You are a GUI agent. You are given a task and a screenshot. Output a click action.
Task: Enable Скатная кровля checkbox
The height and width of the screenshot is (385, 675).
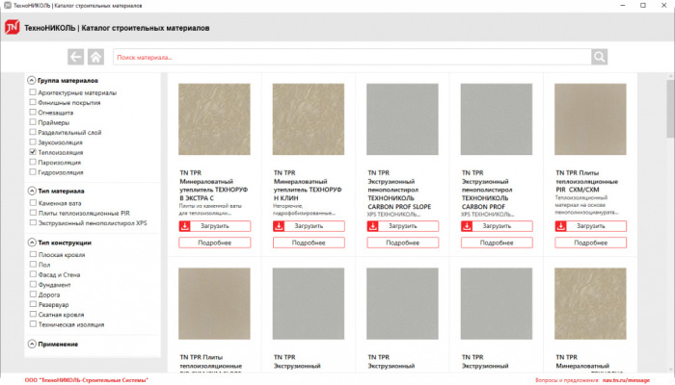click(33, 314)
